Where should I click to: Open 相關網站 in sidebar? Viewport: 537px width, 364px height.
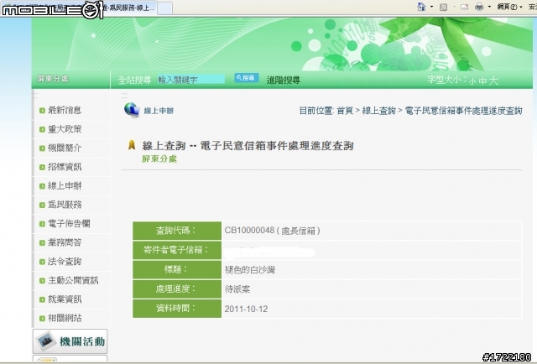pos(65,318)
